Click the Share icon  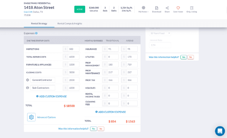(x=167, y=8)
